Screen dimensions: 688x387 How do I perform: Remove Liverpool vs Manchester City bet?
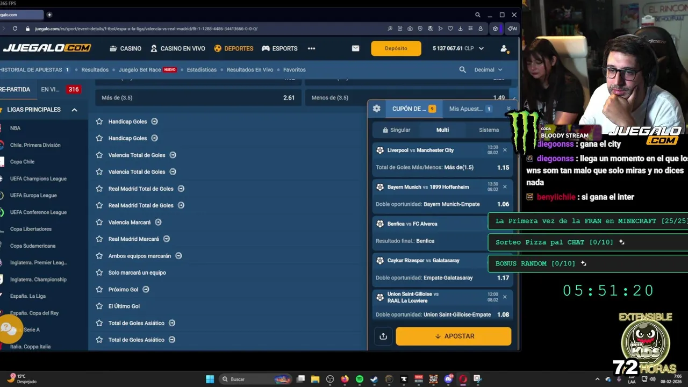(505, 150)
